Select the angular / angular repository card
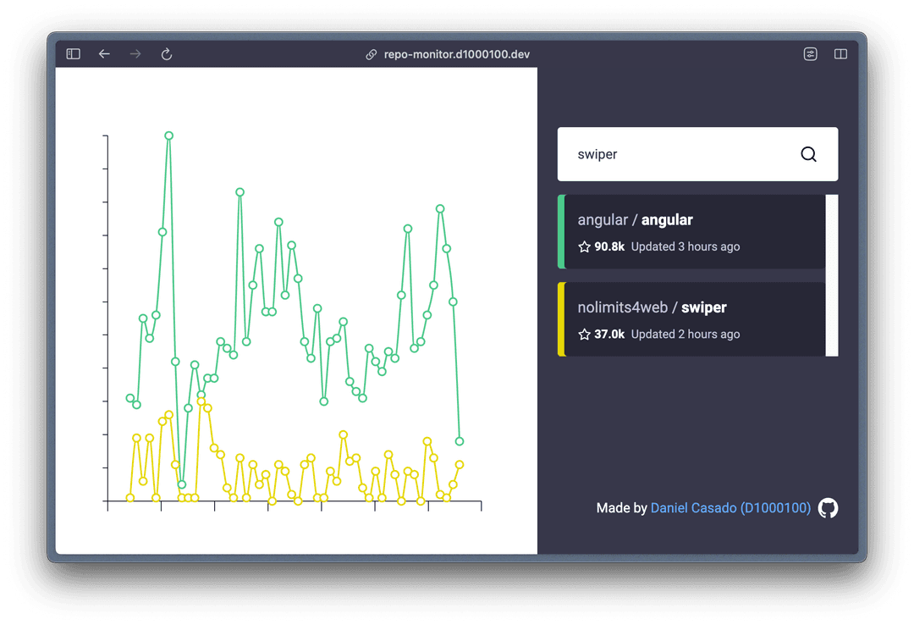The image size is (914, 625). (x=691, y=232)
